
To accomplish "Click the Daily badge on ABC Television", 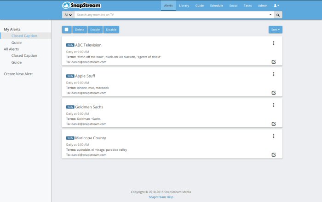I will [x=70, y=45].
